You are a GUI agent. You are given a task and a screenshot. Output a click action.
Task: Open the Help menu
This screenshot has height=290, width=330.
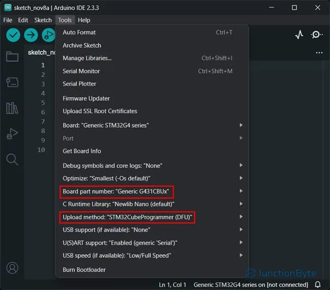point(84,20)
